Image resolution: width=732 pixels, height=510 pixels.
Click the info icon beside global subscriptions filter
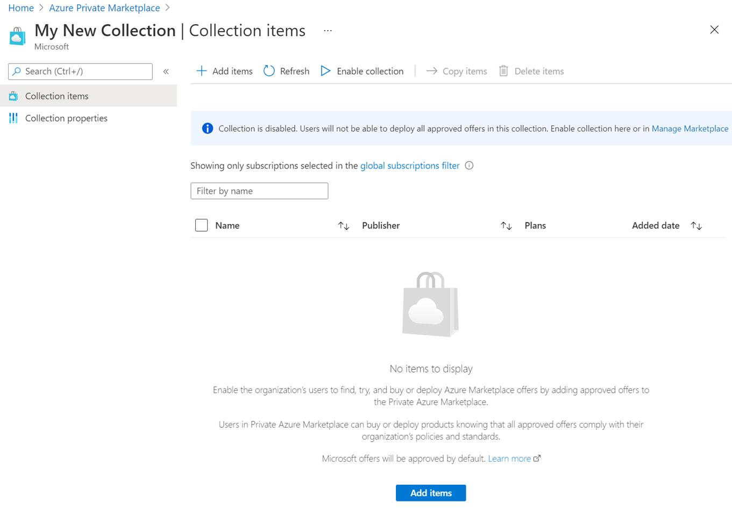(469, 166)
